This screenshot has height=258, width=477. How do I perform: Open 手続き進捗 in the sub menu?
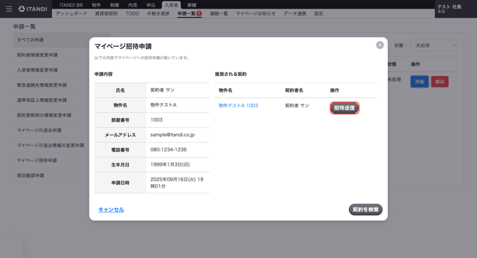(158, 14)
